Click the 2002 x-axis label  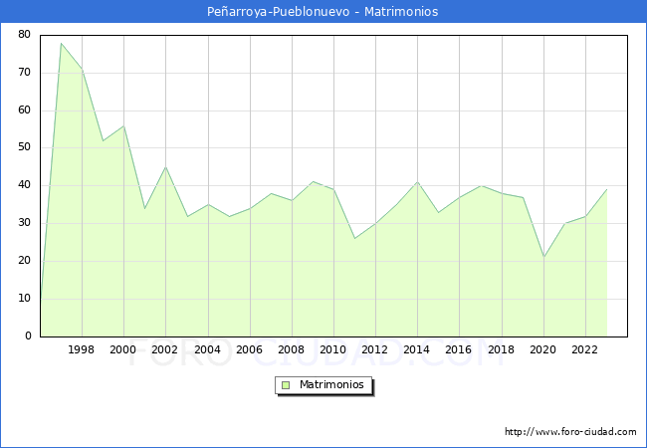click(164, 349)
